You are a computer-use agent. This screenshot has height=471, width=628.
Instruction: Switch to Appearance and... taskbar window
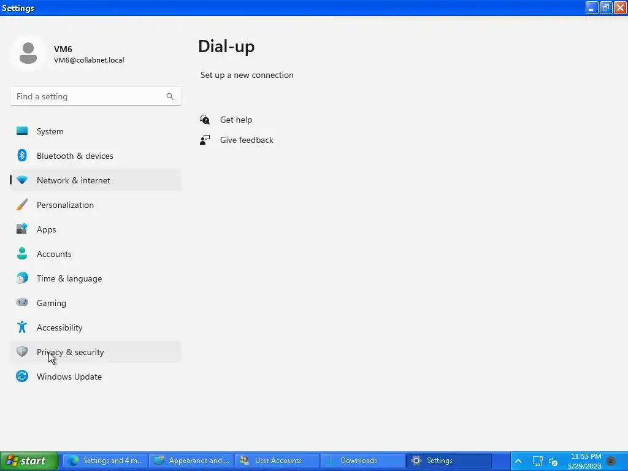(x=191, y=461)
